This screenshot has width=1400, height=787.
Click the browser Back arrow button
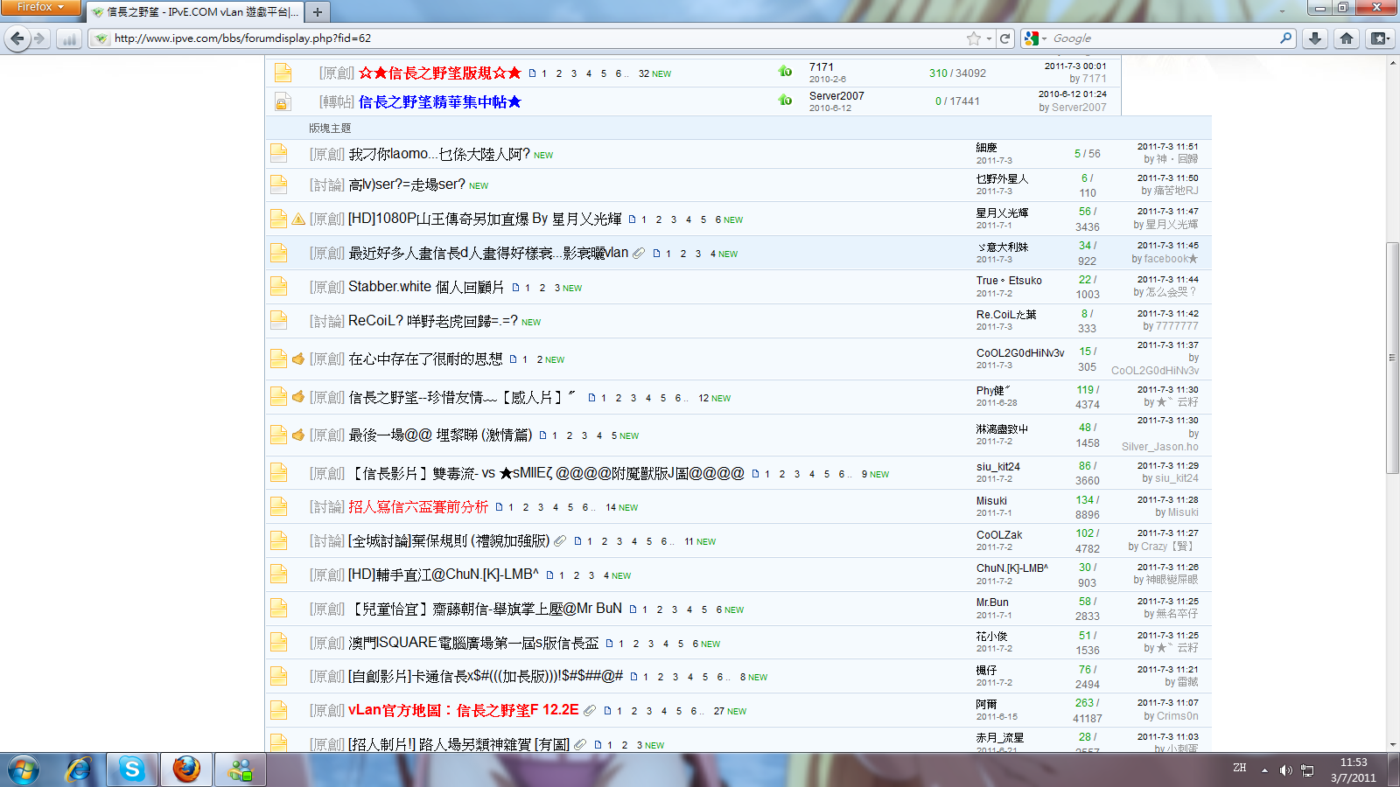click(17, 38)
